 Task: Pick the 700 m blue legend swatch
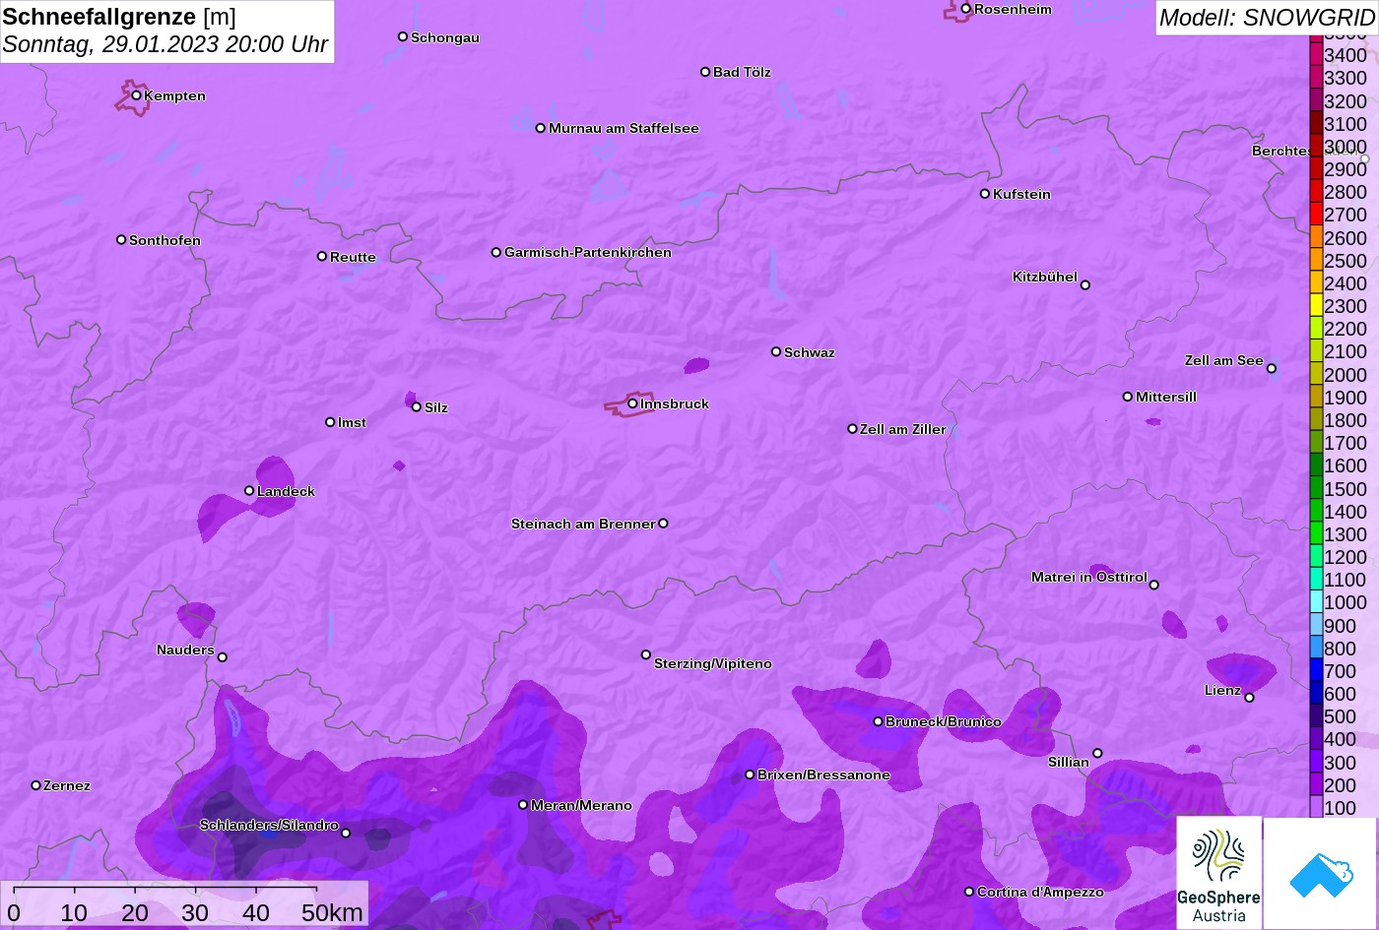click(x=1316, y=670)
